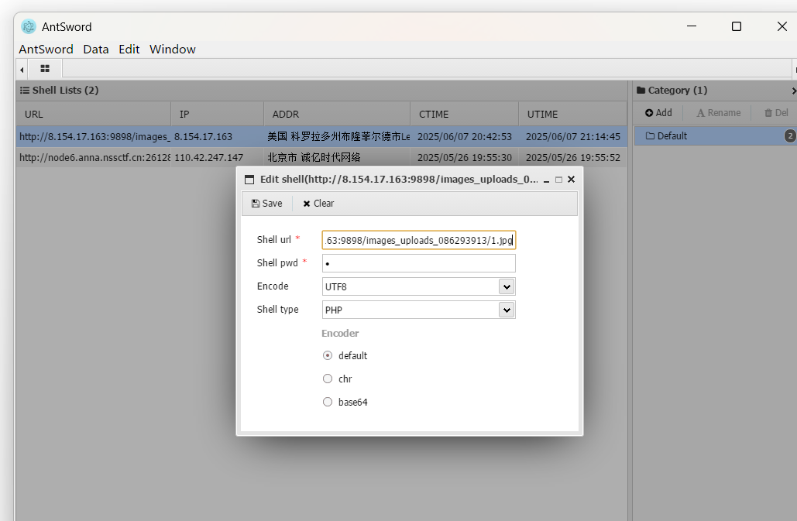Focus the Shell pwd input field
797x521 pixels.
click(419, 263)
